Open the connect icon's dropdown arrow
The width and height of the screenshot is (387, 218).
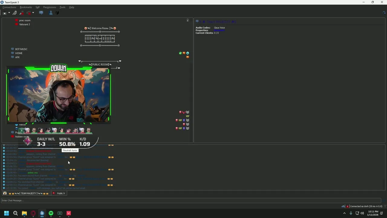(x=9, y=13)
